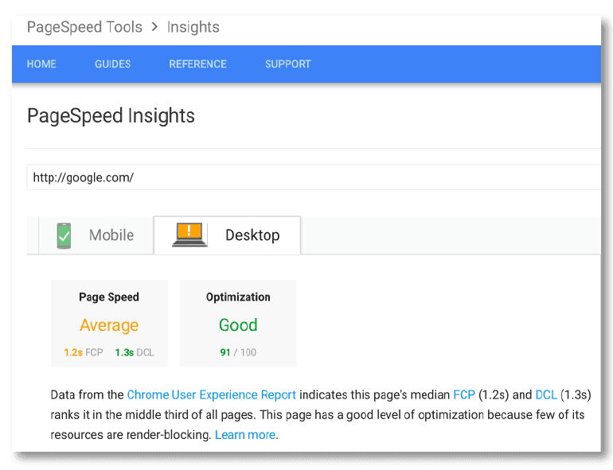
Task: Click the breadcrumb chevron after PageSpeed Tools
Action: click(x=154, y=27)
